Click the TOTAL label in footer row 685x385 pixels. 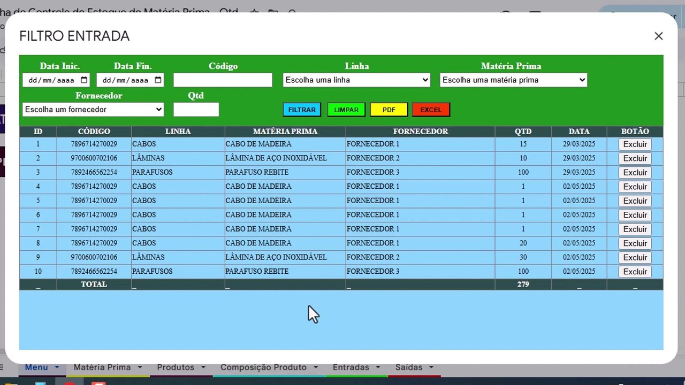[x=94, y=284]
